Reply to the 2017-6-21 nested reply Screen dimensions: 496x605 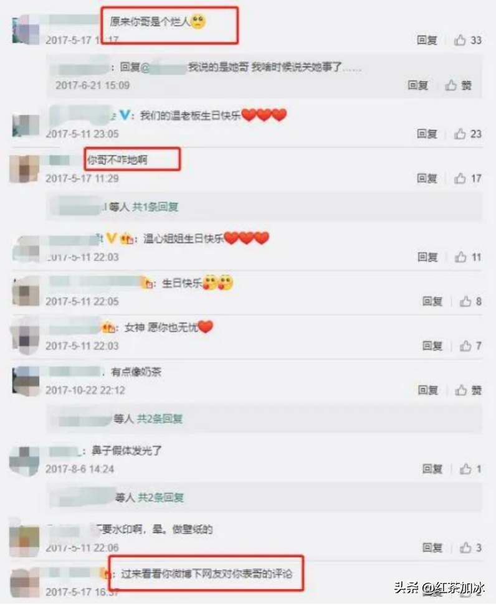(x=418, y=85)
